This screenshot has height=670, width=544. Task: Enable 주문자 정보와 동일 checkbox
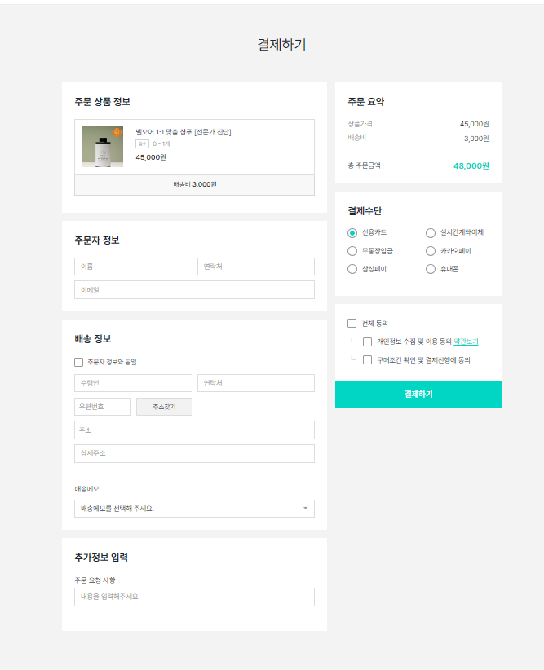pyautogui.click(x=79, y=362)
